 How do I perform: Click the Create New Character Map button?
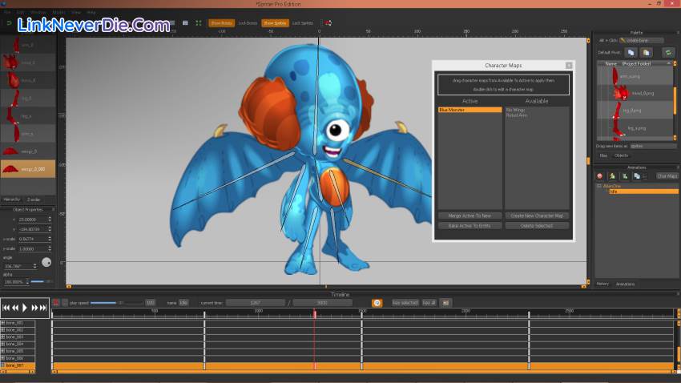coord(537,216)
